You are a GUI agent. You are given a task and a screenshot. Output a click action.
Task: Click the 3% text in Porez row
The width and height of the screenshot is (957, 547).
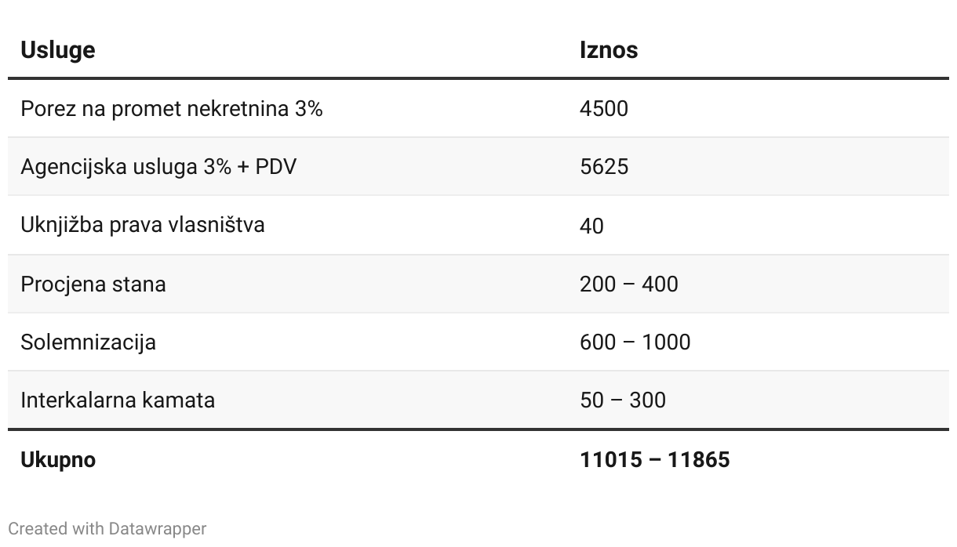click(x=309, y=108)
